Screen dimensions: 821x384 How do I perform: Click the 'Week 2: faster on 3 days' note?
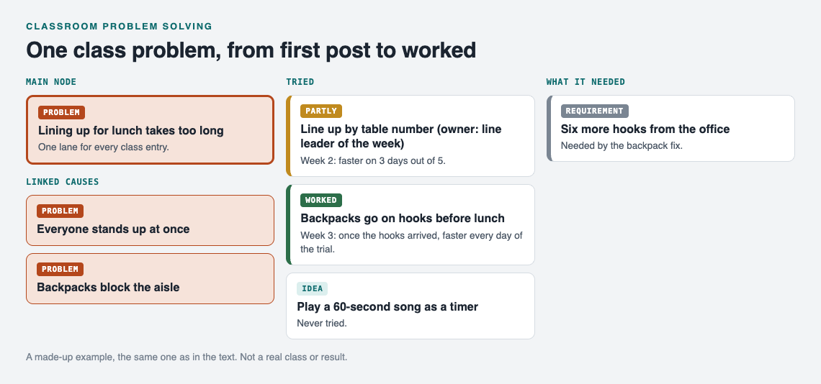click(x=373, y=160)
